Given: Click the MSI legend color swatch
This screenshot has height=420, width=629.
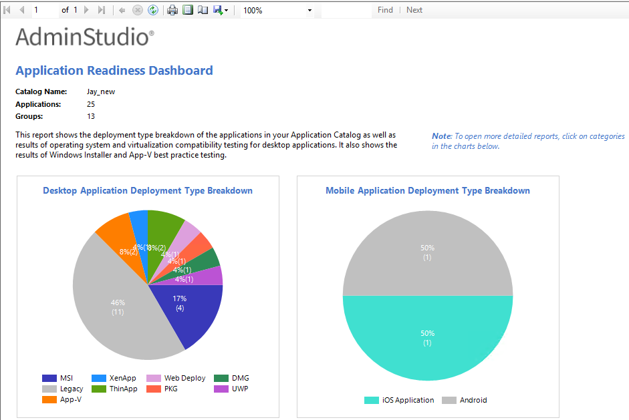Looking at the screenshot, I should (x=49, y=378).
